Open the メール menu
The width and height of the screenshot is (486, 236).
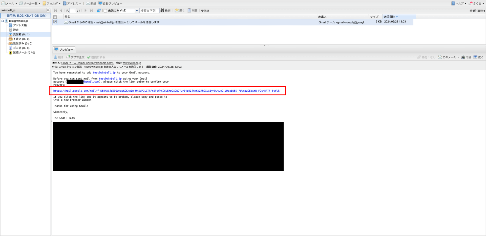tap(9, 4)
